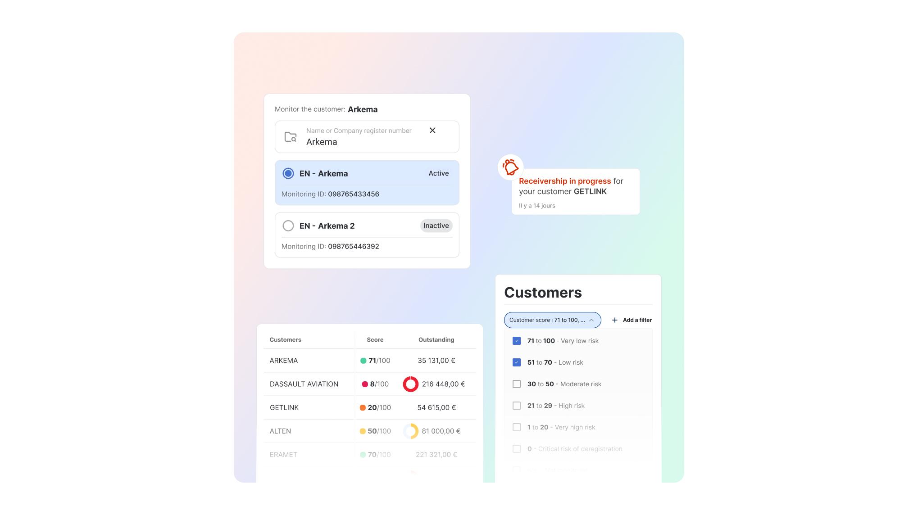
Task: Click Dassault Aviation red donut chart
Action: [410, 384]
